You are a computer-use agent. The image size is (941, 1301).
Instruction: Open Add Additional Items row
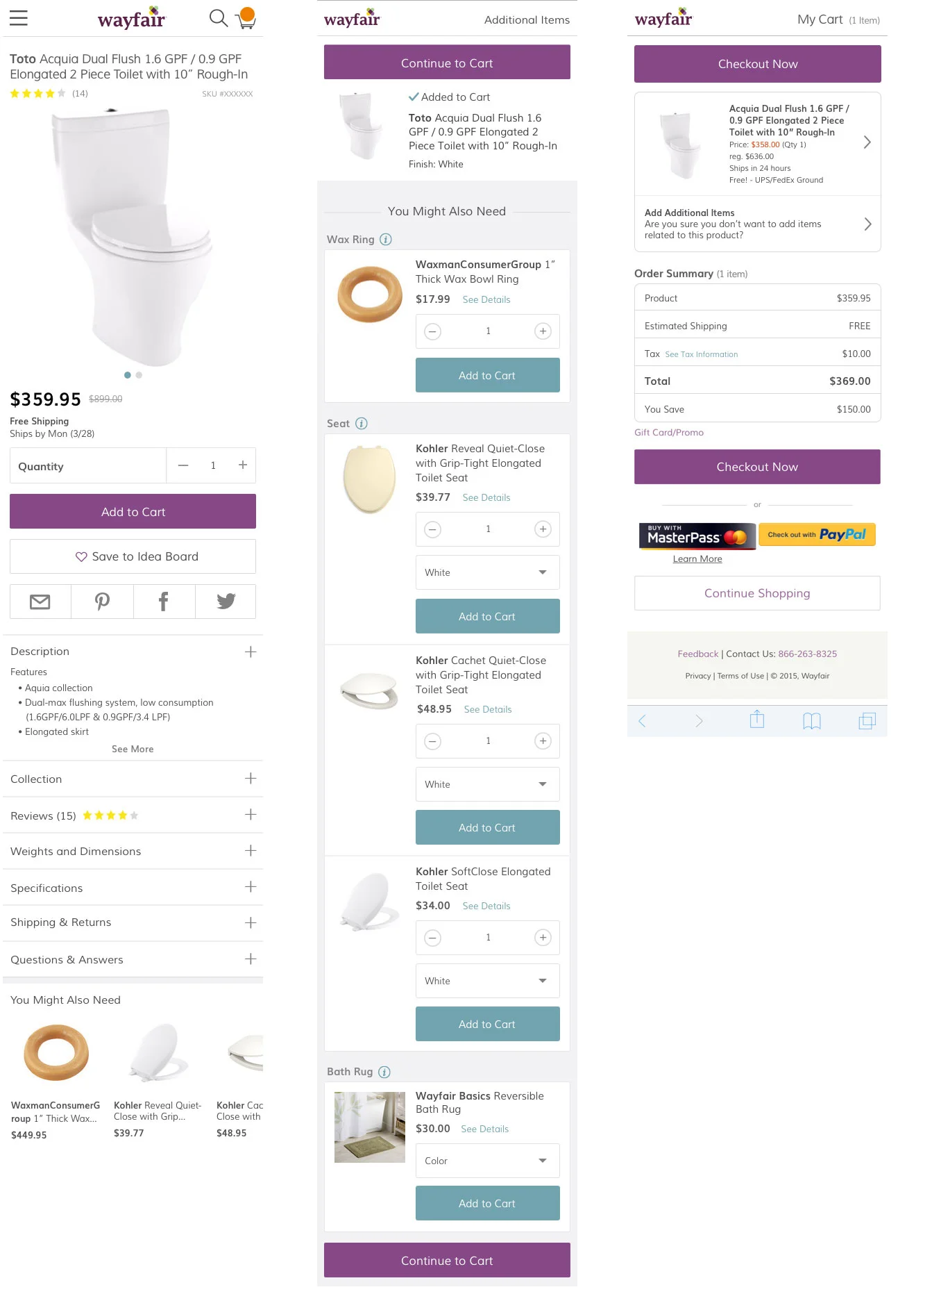pyautogui.click(x=757, y=224)
